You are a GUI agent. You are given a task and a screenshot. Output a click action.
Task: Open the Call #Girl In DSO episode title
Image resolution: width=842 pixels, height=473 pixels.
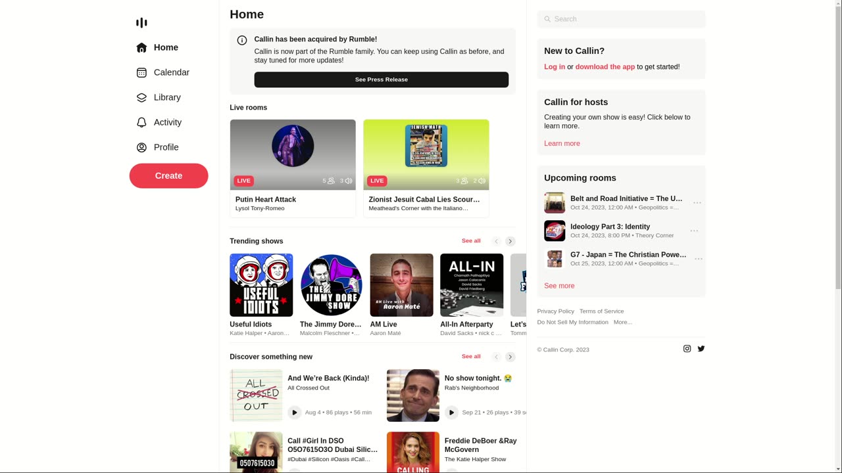(333, 445)
